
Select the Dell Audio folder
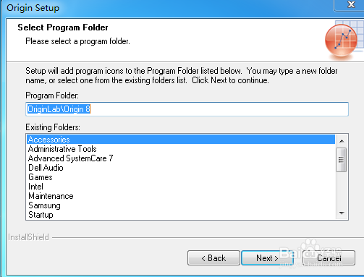click(181, 168)
